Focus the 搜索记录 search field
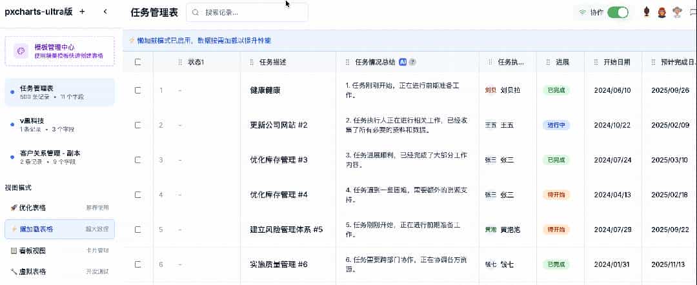 click(247, 12)
